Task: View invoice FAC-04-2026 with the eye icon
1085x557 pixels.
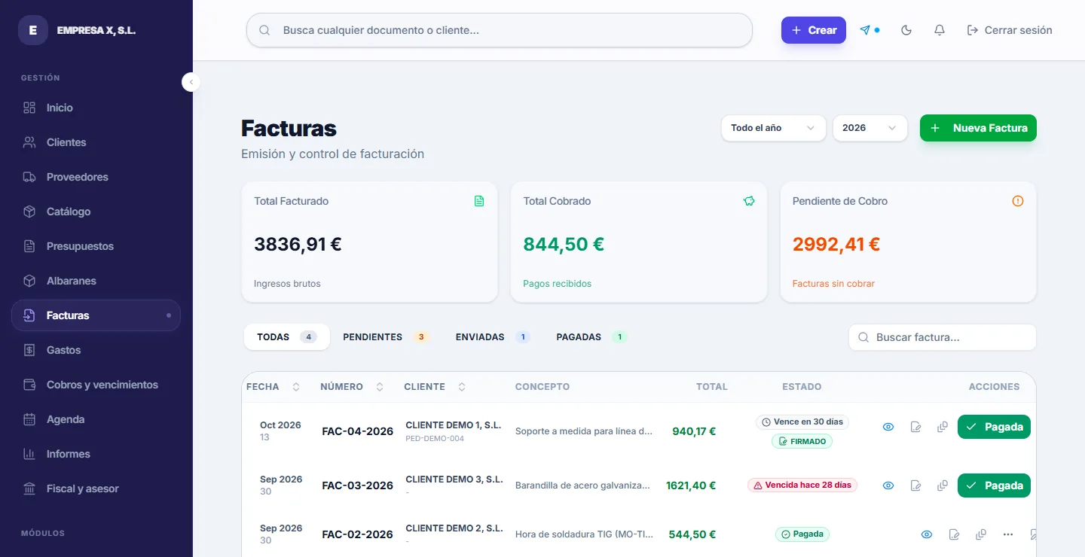Action: pos(888,427)
